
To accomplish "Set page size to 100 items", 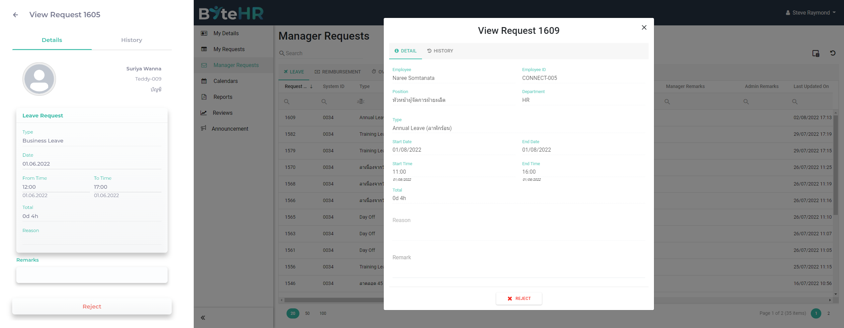I will [x=323, y=313].
